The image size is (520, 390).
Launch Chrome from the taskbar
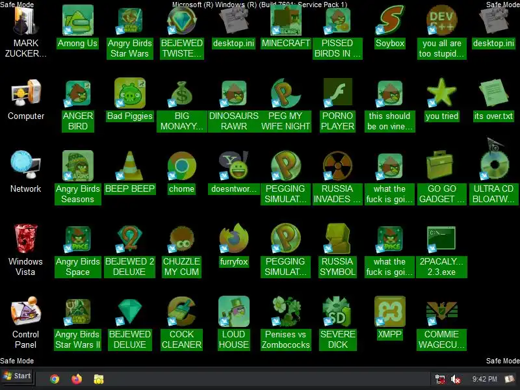click(55, 379)
